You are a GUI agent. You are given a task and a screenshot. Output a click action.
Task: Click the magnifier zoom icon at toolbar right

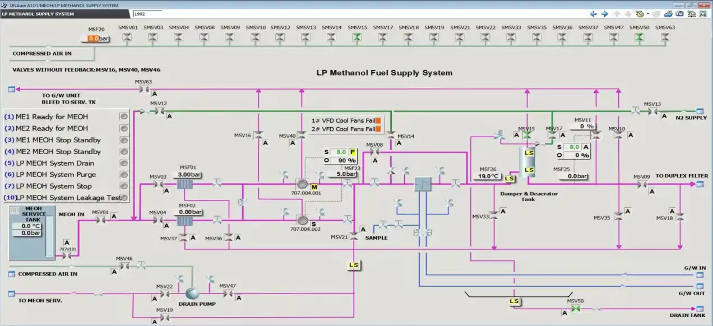click(x=703, y=13)
